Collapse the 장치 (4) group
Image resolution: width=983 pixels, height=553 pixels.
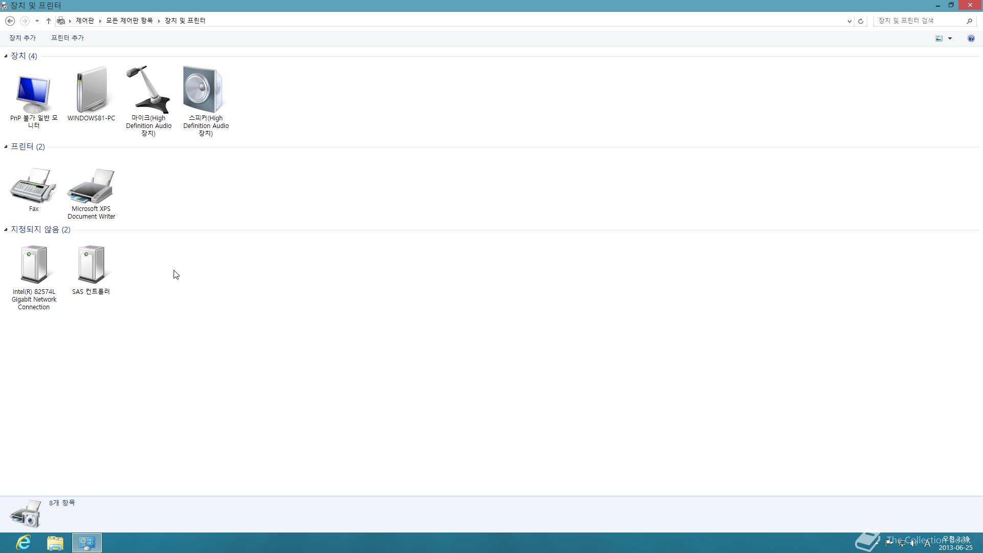pos(6,56)
